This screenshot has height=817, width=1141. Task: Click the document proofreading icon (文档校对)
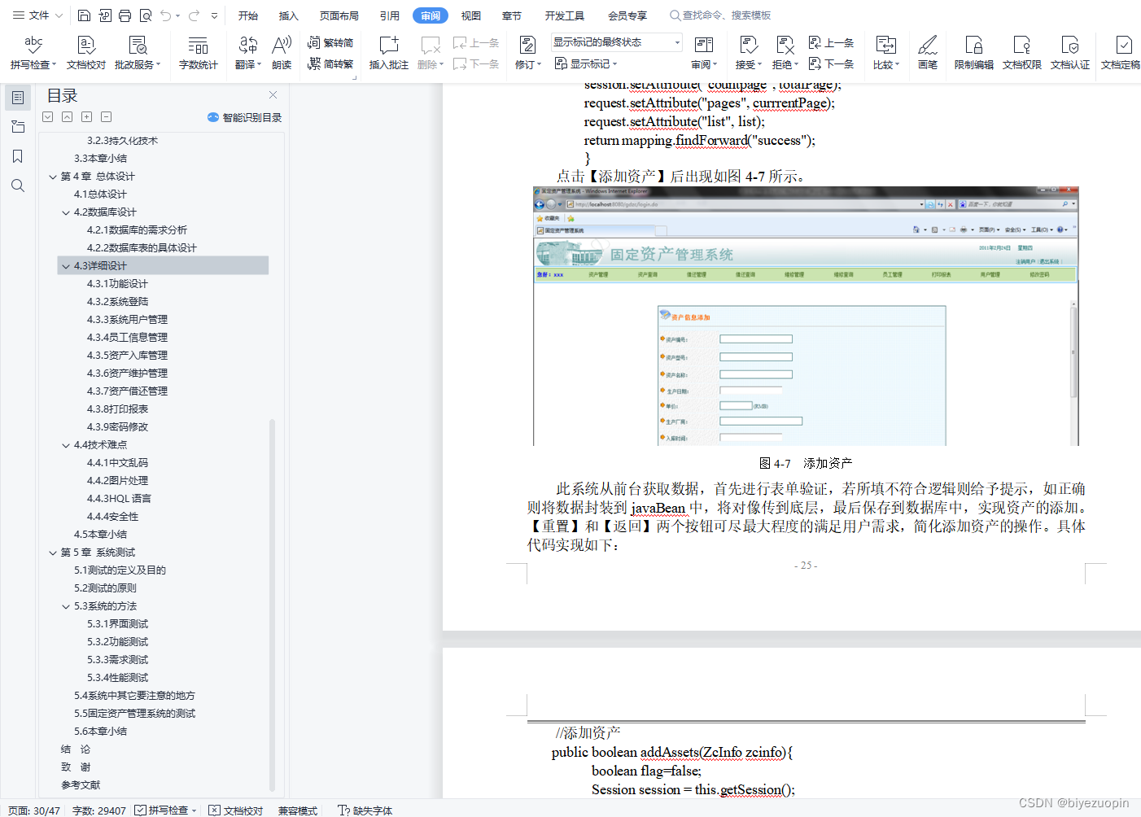coord(86,52)
